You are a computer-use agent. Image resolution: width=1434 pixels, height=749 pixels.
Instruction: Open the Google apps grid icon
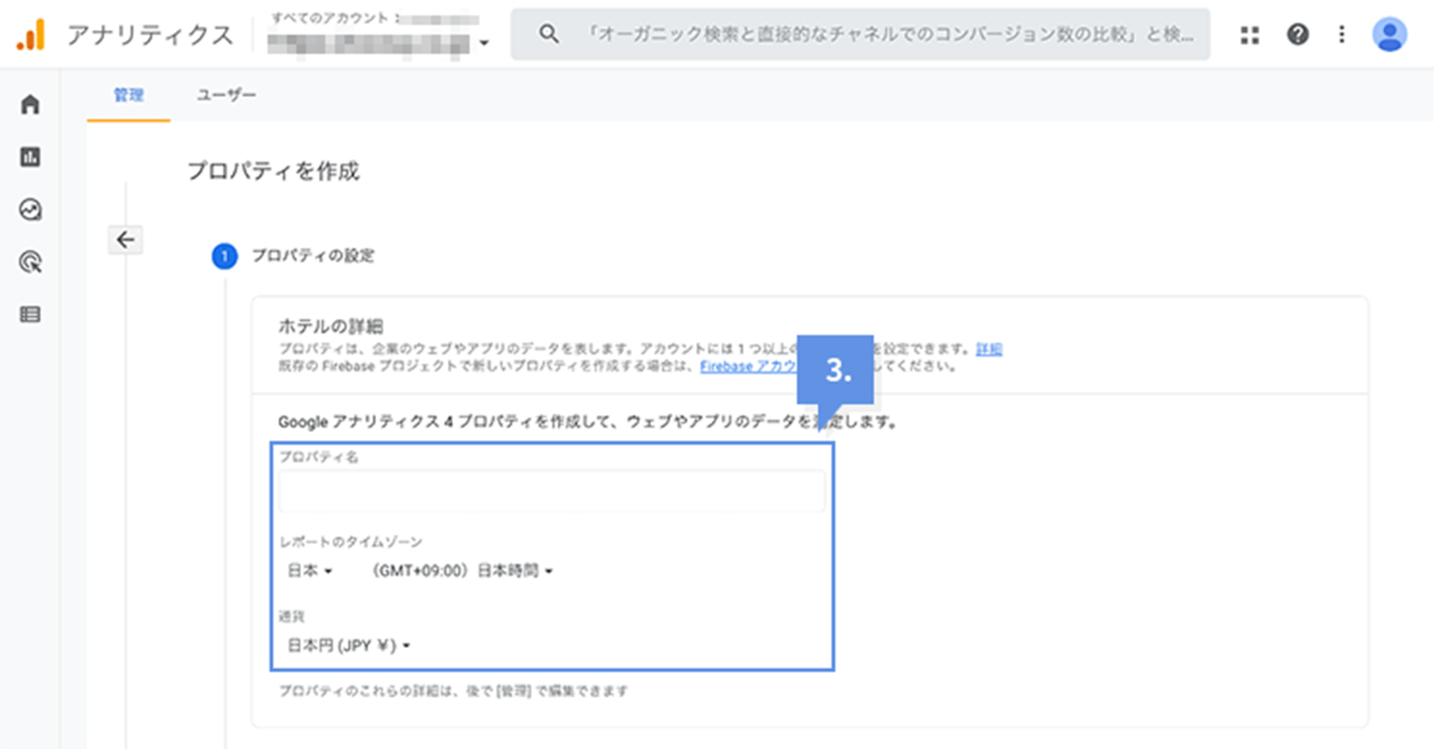[x=1249, y=35]
